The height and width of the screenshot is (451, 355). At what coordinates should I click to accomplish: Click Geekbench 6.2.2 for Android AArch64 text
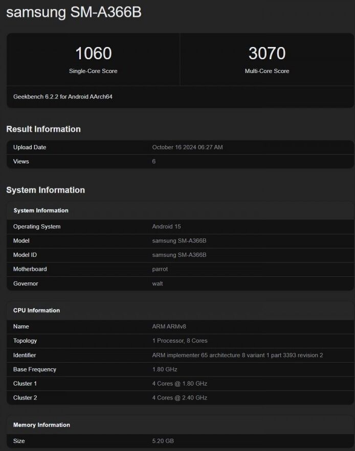pos(63,97)
